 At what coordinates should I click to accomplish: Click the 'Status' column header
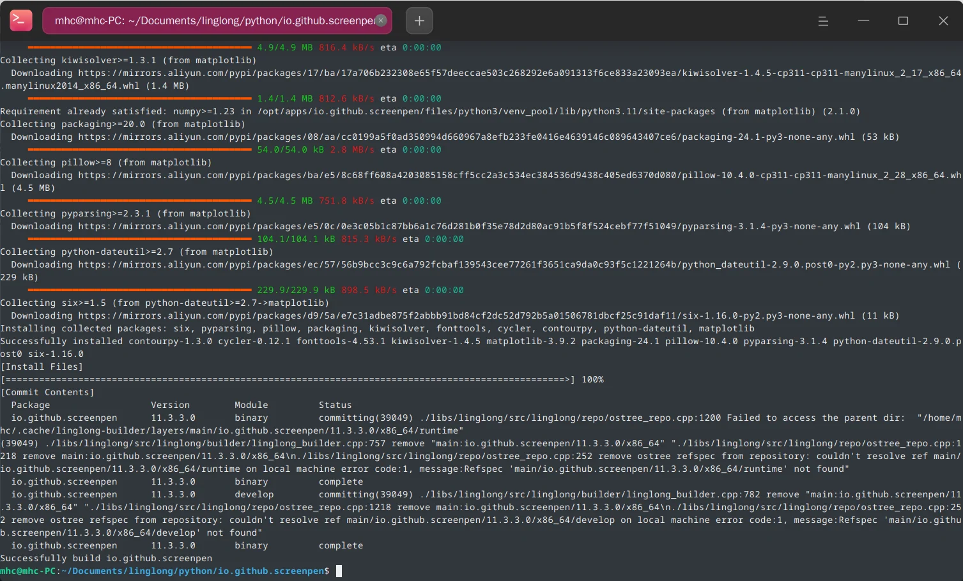pos(335,405)
